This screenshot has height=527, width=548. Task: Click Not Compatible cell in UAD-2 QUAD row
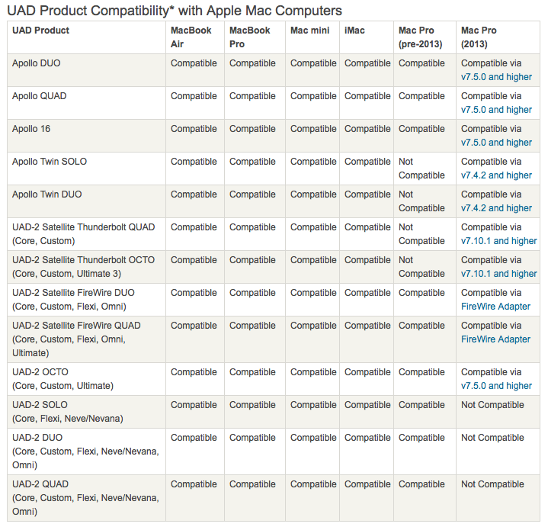coord(492,484)
